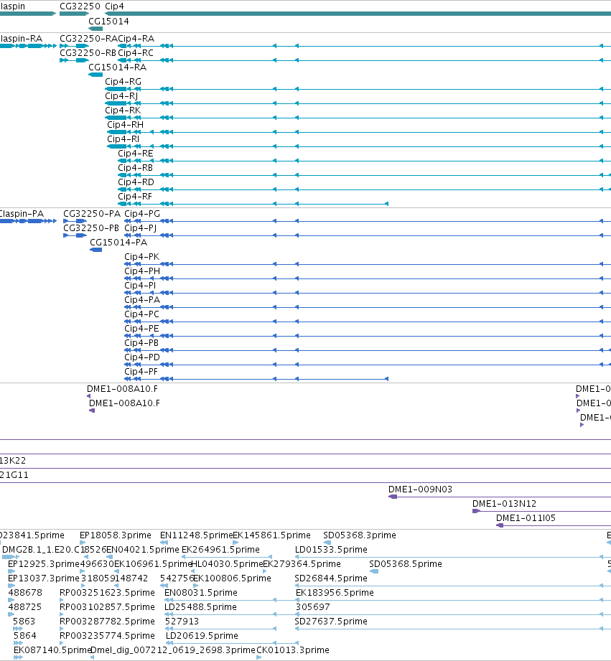Click the Cip4-PJ protein label
The width and height of the screenshot is (611, 661).
[141, 228]
